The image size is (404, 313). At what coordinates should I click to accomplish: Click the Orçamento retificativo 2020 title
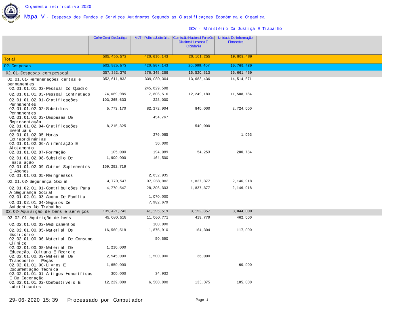(x=58, y=7)
